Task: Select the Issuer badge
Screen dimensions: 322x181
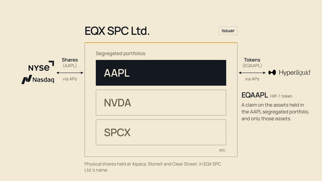Action: [x=228, y=31]
